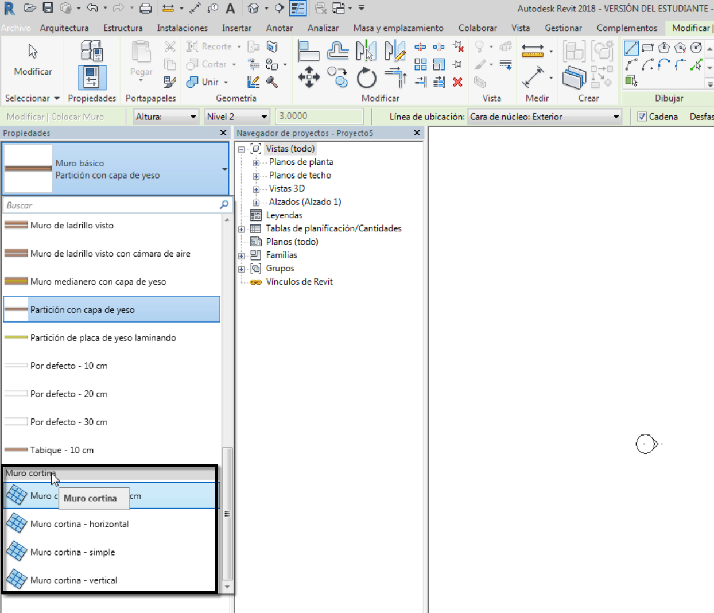The image size is (714, 613).
Task: Uncheck the Cadena checkbox
Action: 642,117
